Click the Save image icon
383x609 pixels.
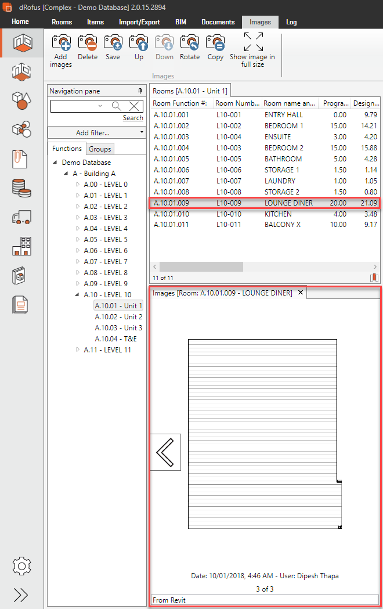pyautogui.click(x=113, y=44)
